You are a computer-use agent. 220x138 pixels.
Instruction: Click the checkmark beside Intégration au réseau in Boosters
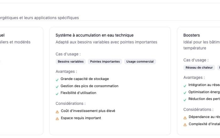click(x=185, y=85)
